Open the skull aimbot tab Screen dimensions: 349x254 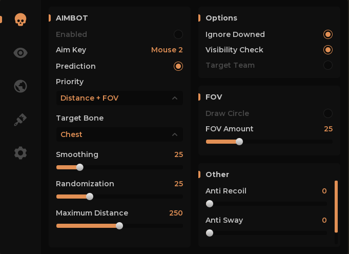20,20
